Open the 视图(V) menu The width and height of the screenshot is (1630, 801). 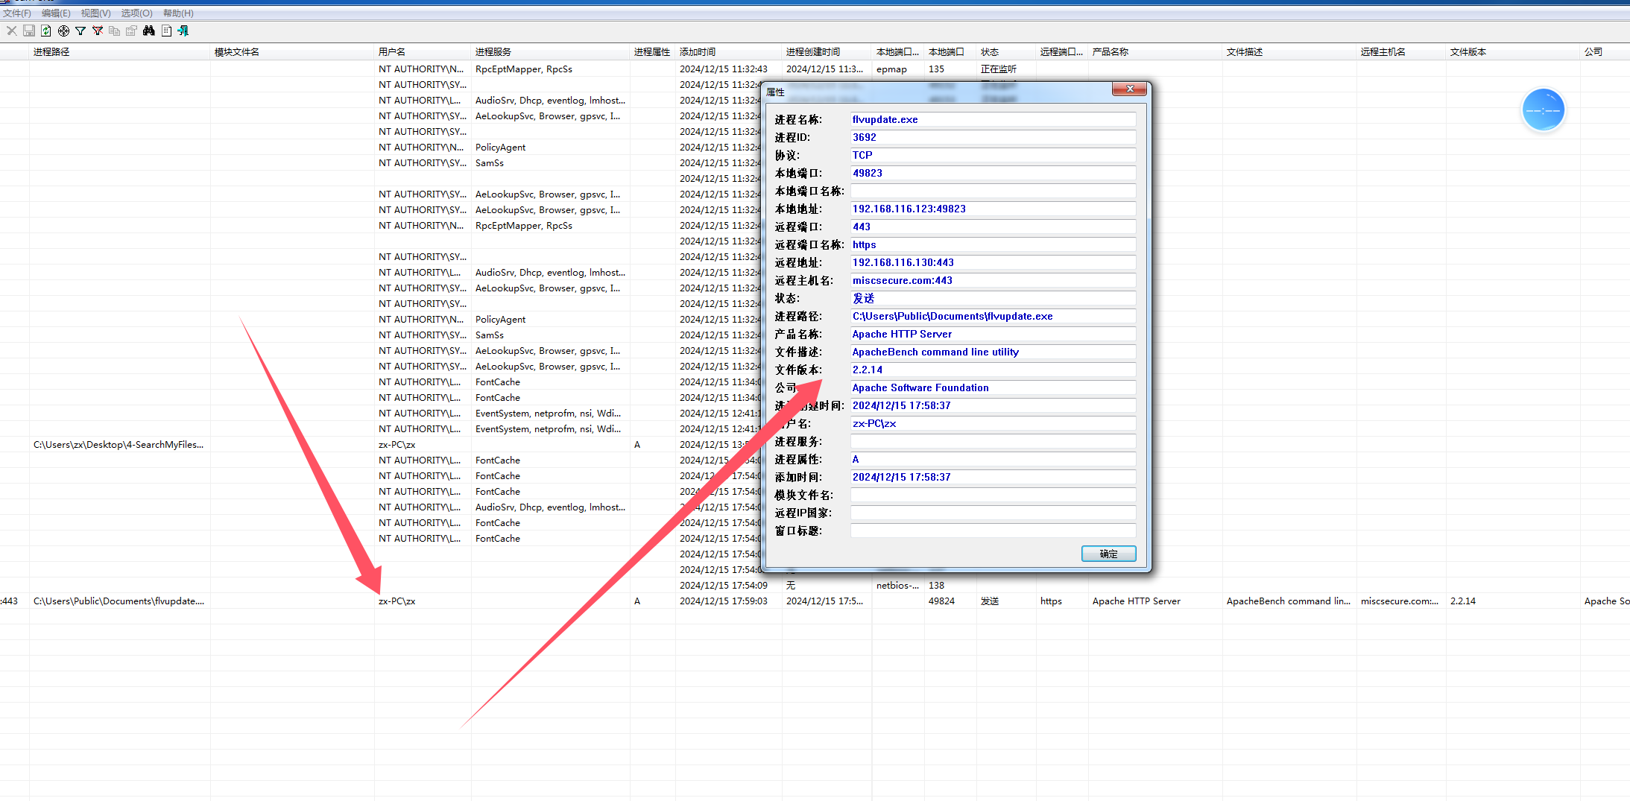pos(96,13)
